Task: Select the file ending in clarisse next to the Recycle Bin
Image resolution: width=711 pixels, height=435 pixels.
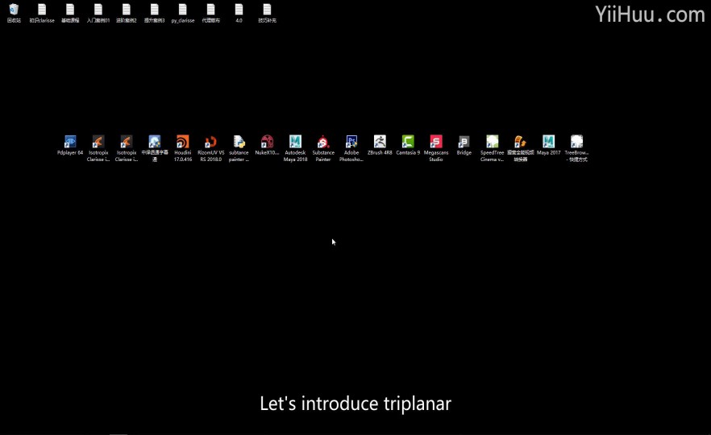Action: (42, 13)
